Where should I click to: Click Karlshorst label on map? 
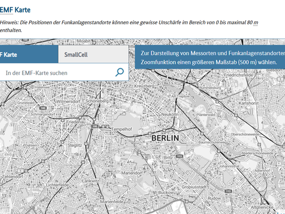[249, 103]
